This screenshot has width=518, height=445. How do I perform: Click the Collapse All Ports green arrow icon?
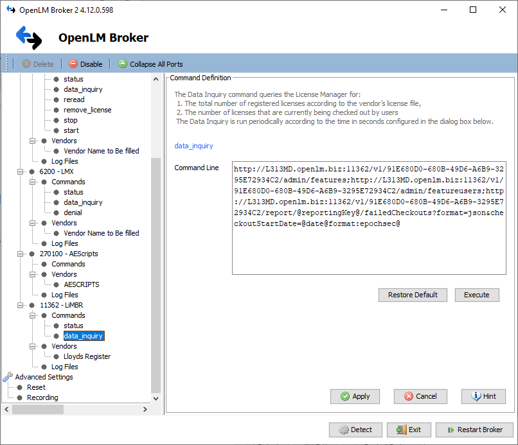(x=122, y=64)
